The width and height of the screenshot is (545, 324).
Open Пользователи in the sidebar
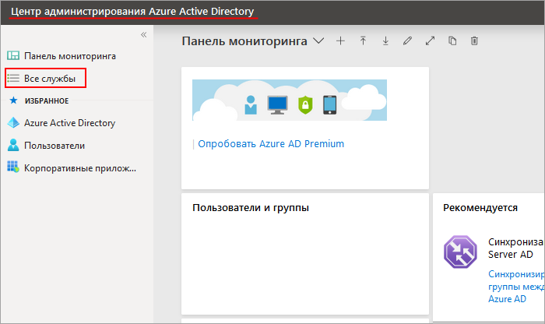tap(54, 146)
